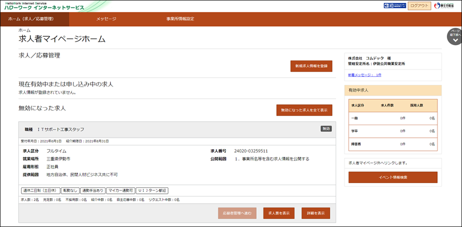462x227 pixels.
Task: Select the マイカー通勤可 tag
Action: 120,190
